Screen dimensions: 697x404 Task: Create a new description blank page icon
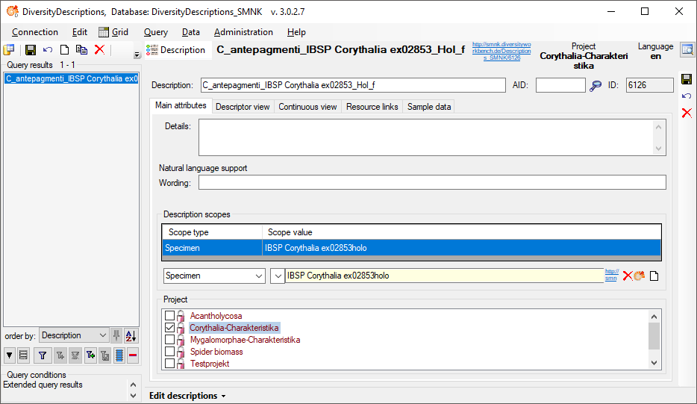pos(64,50)
